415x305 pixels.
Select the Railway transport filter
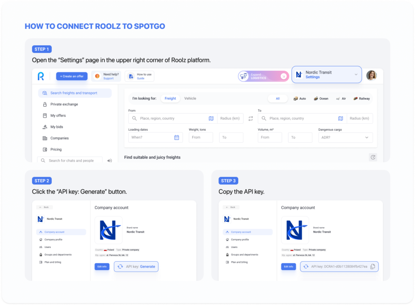pyautogui.click(x=361, y=98)
